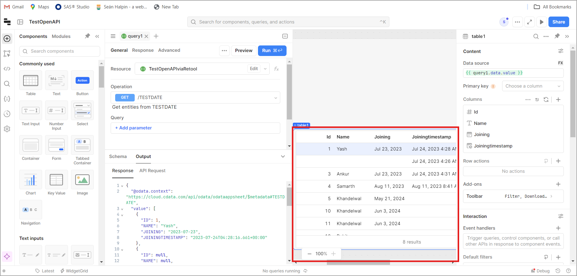Viewport: 577px width, 276px height.
Task: Select the state viewer curly-braces icon
Action: 7,99
